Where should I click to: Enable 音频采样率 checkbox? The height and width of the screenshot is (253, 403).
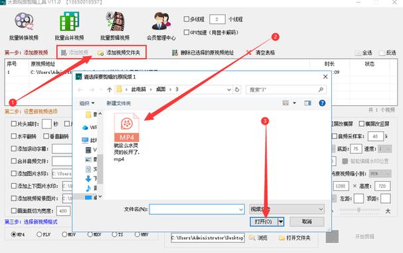[335, 136]
